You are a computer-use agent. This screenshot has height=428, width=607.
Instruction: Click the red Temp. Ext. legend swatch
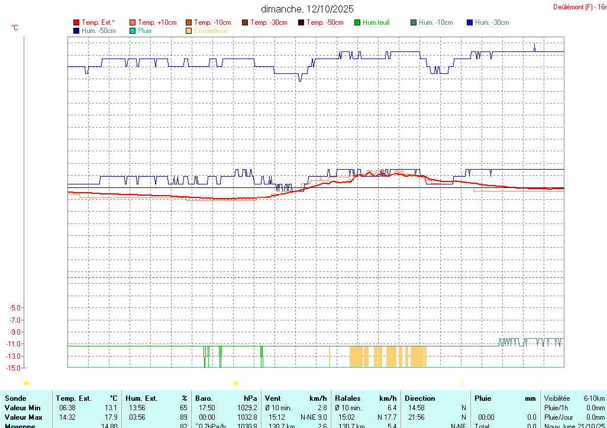(x=76, y=22)
